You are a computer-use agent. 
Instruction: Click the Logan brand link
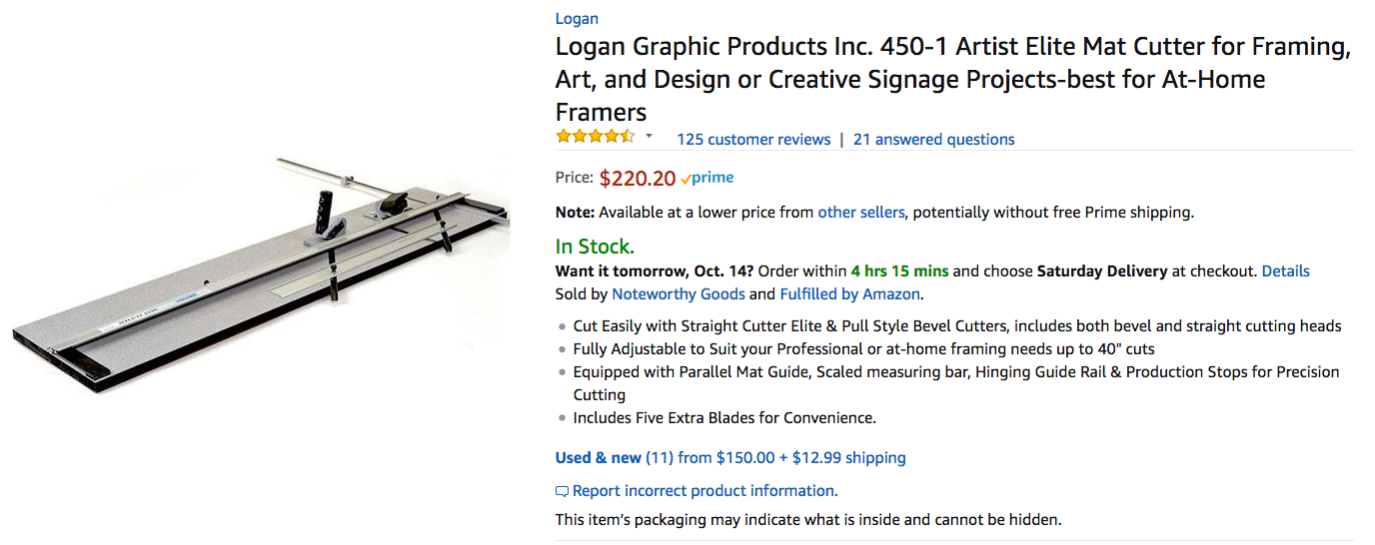pos(577,18)
